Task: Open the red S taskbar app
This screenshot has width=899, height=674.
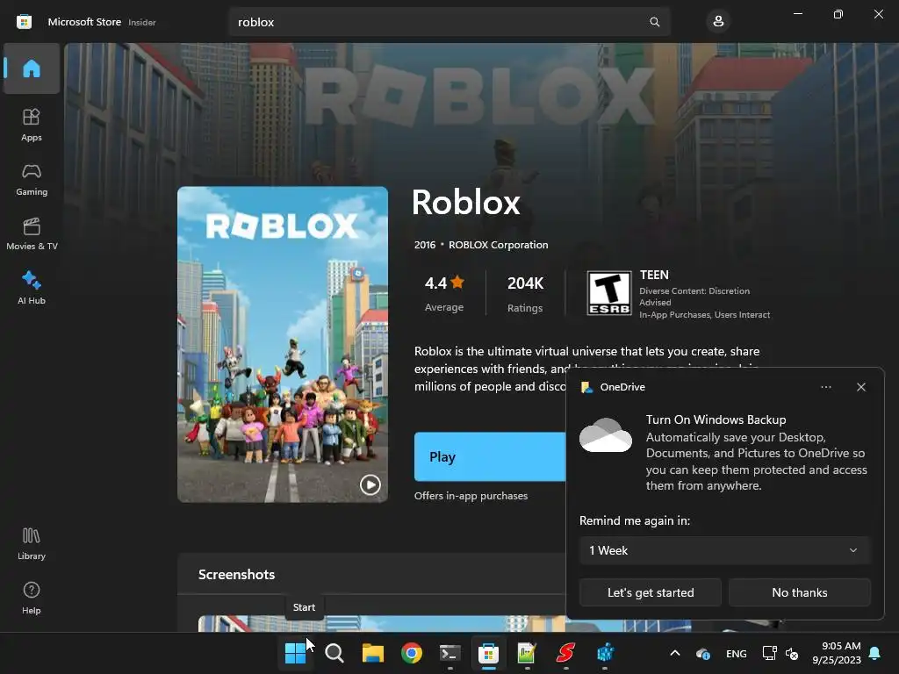Action: [x=565, y=653]
